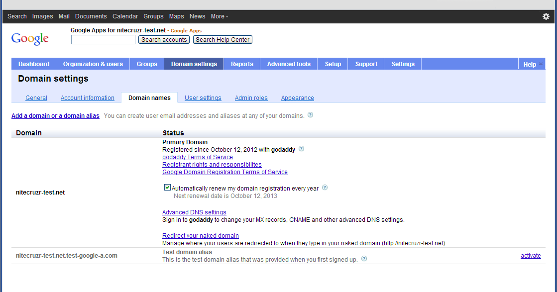Viewport: 557px width, 292px height.
Task: Open Maps in top black bar
Action: (177, 16)
